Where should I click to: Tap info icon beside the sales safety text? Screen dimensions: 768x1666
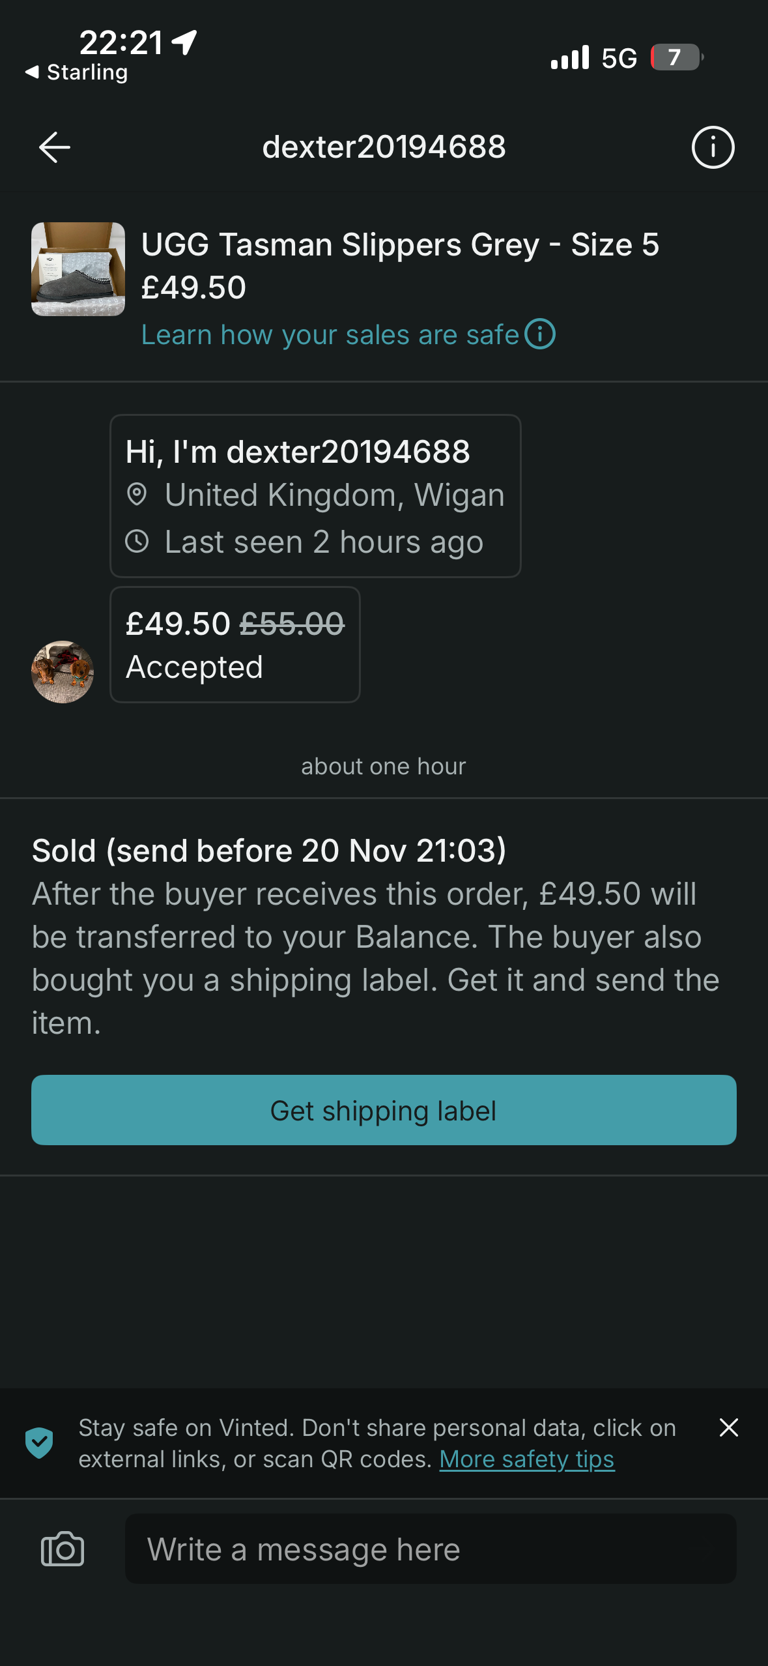point(541,334)
